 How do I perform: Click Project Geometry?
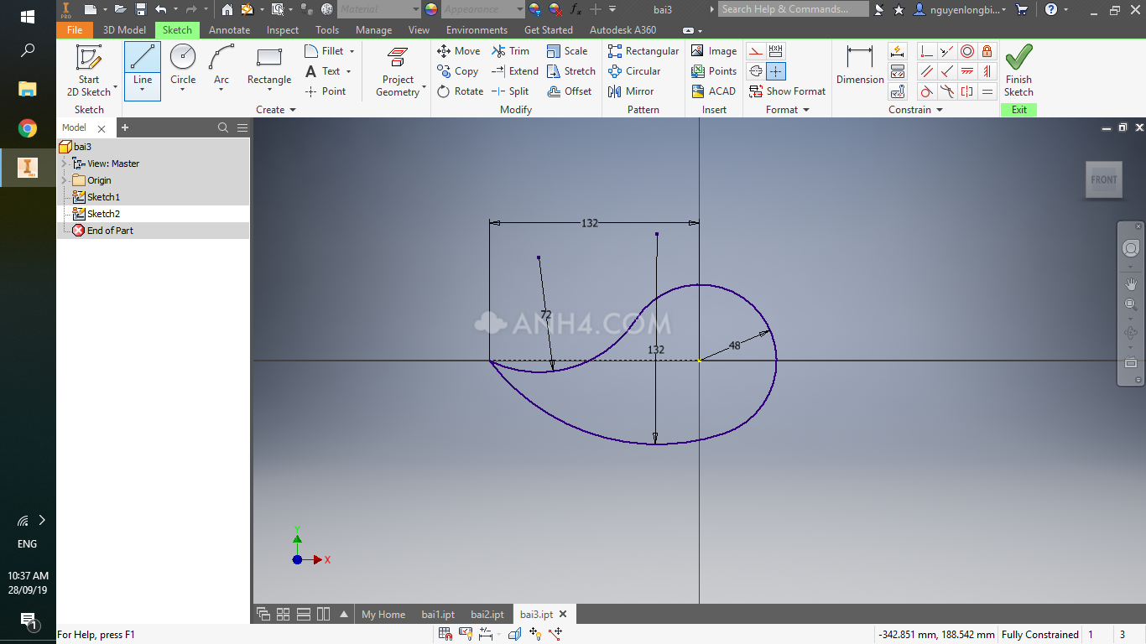click(x=398, y=71)
